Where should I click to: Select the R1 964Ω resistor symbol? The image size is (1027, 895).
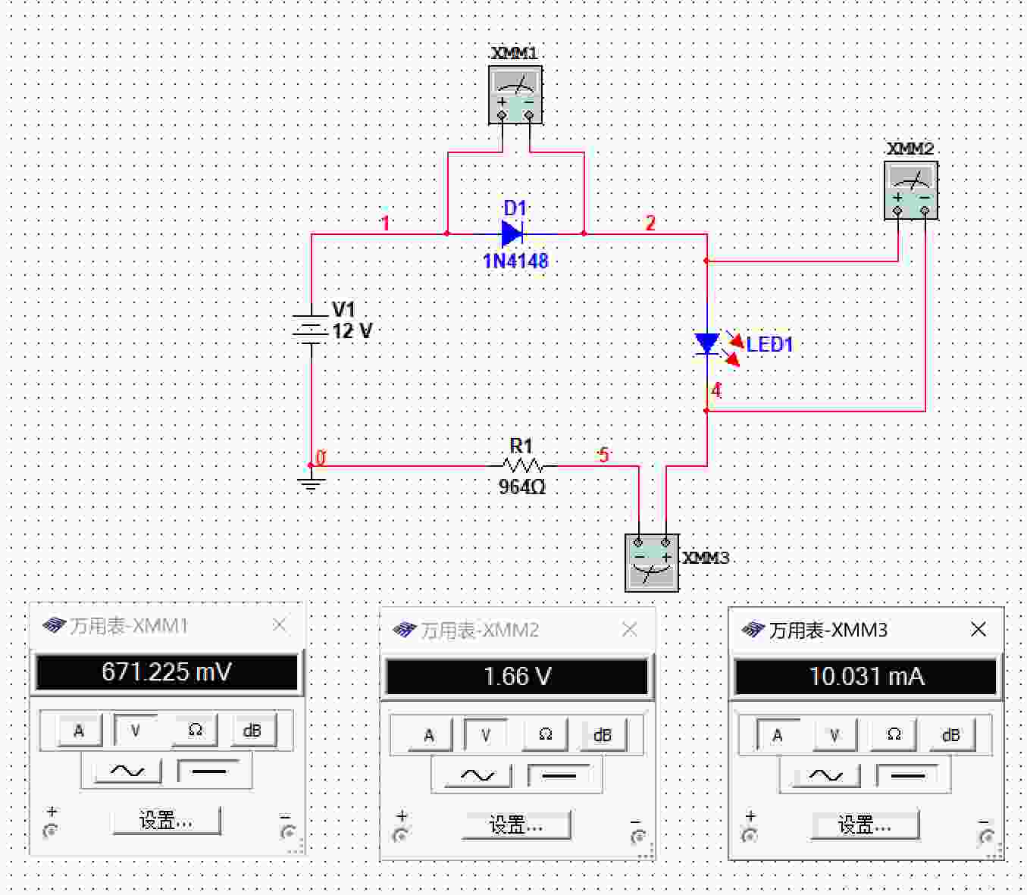(x=522, y=465)
